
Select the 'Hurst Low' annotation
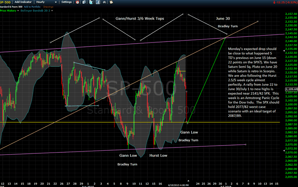[158, 155]
